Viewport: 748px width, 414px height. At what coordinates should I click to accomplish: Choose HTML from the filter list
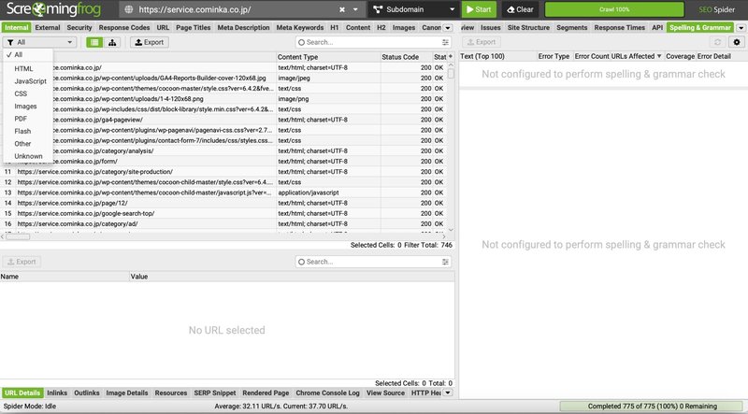pos(23,68)
